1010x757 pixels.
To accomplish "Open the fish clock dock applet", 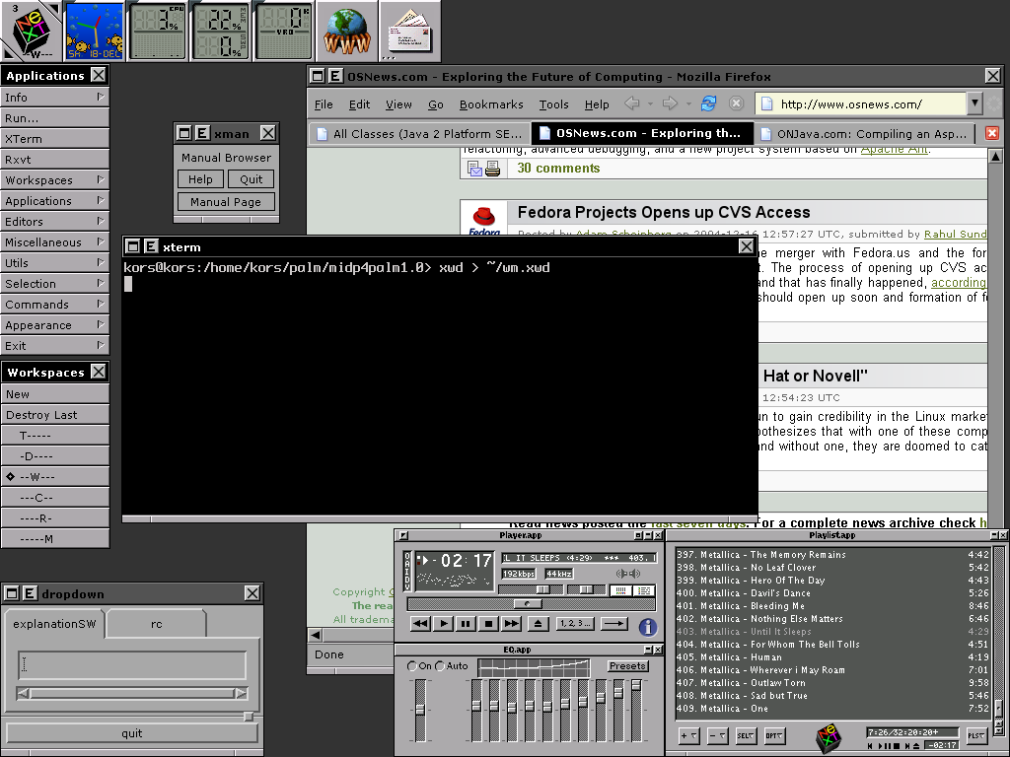I will pos(94,31).
